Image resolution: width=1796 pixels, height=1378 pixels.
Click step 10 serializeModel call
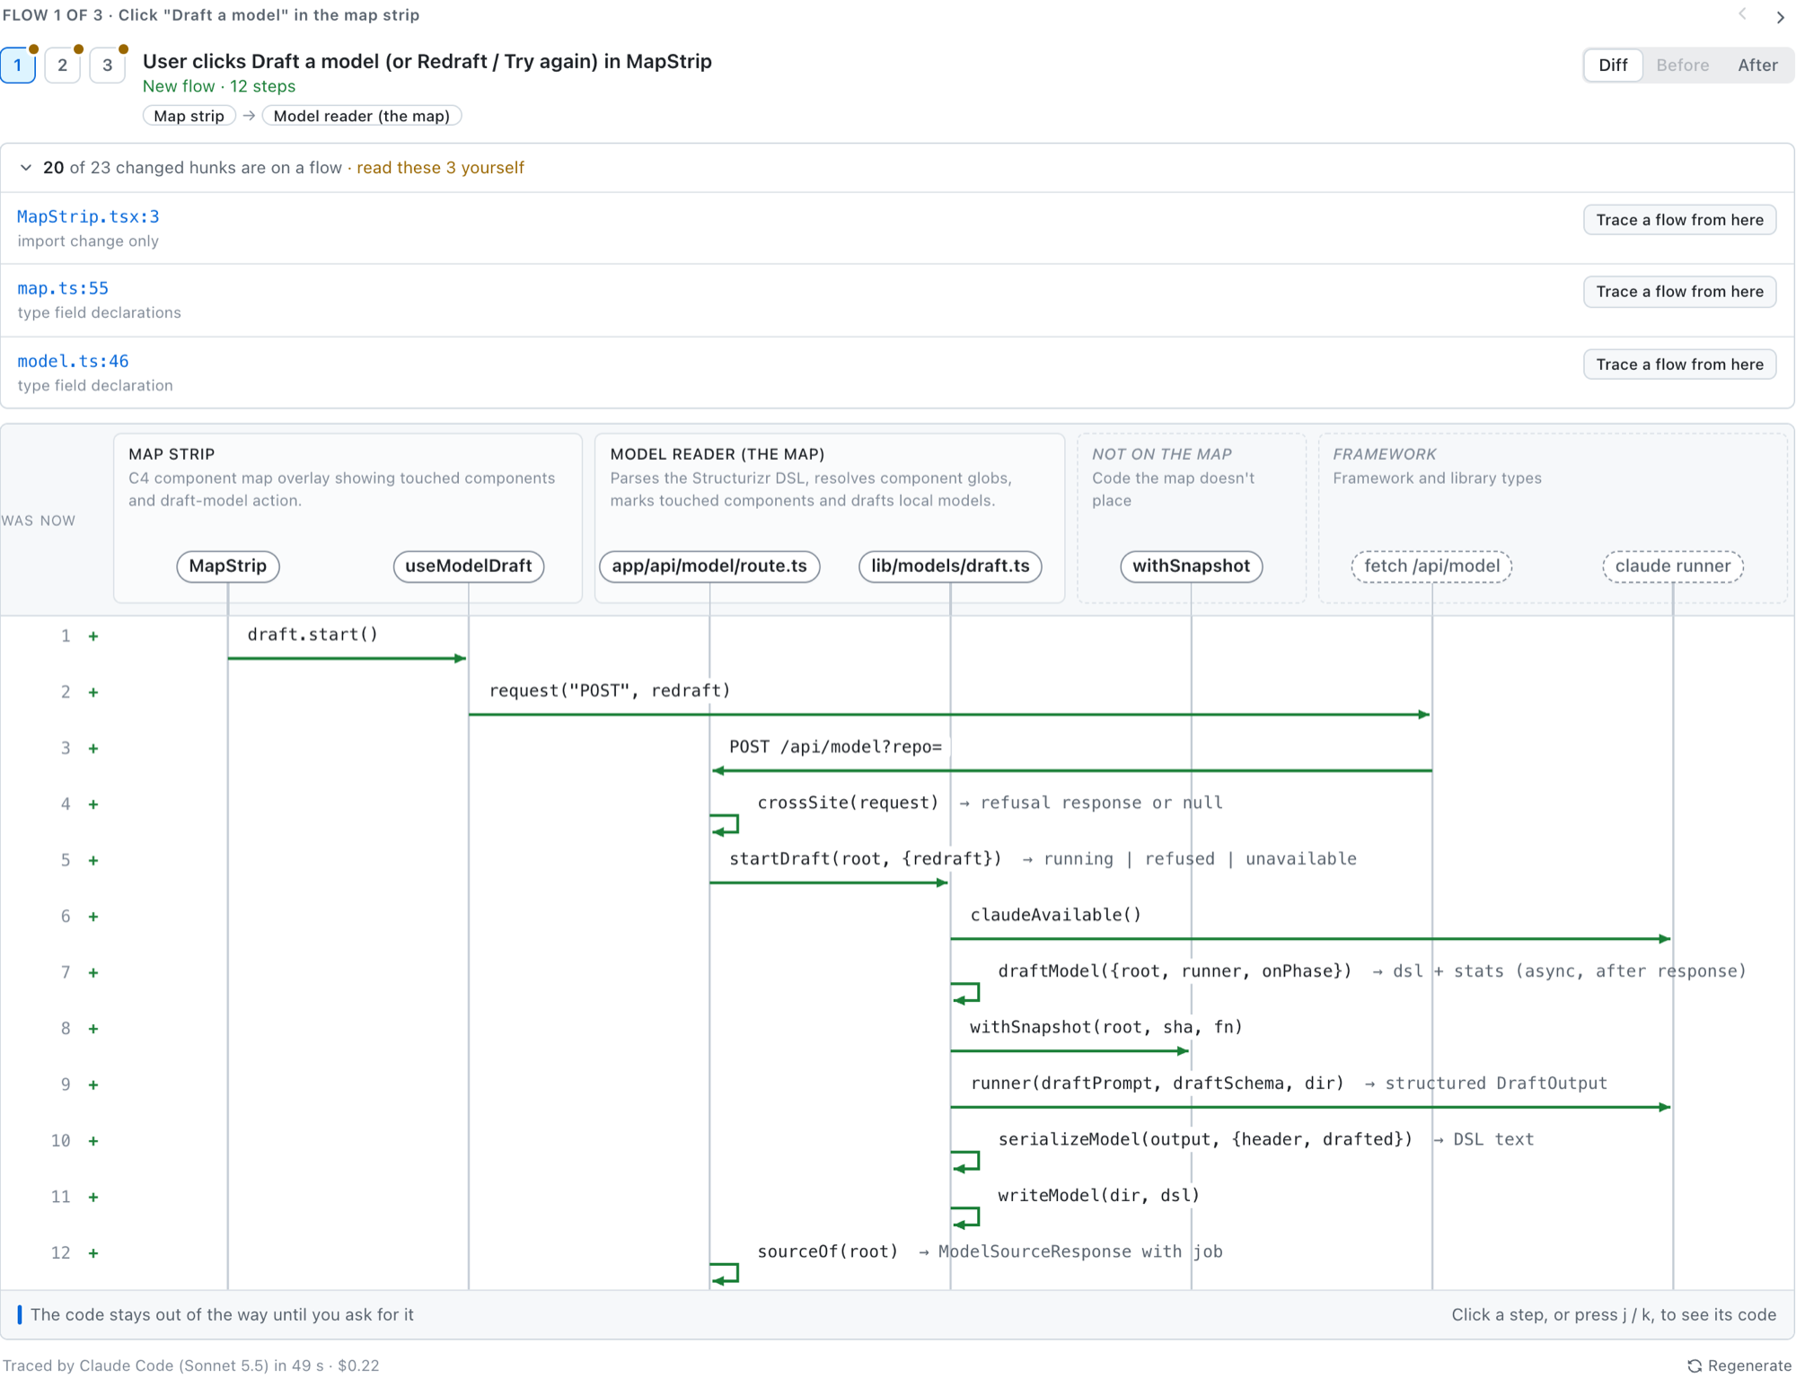point(1205,1140)
